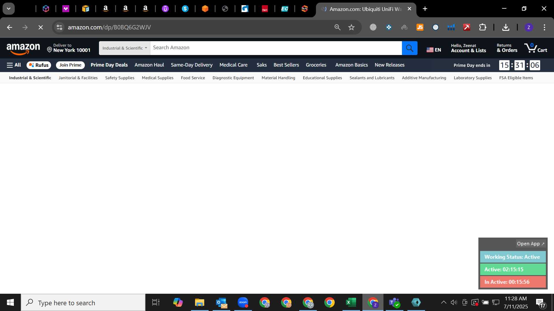Image resolution: width=554 pixels, height=311 pixels.
Task: Click the Windows taskbar search box
Action: point(83,303)
